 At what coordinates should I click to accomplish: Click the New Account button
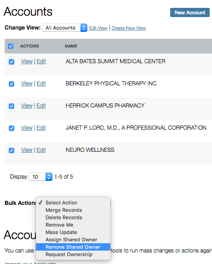coord(189,12)
